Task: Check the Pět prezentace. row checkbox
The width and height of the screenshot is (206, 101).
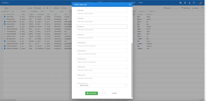Action: tap(5, 19)
